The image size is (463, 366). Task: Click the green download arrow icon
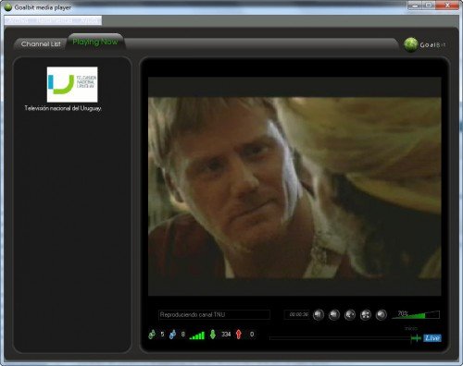click(213, 335)
